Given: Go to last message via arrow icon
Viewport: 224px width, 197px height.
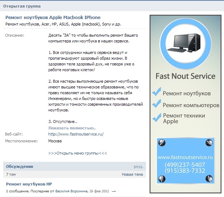Looking at the screenshot, I should click(114, 191).
